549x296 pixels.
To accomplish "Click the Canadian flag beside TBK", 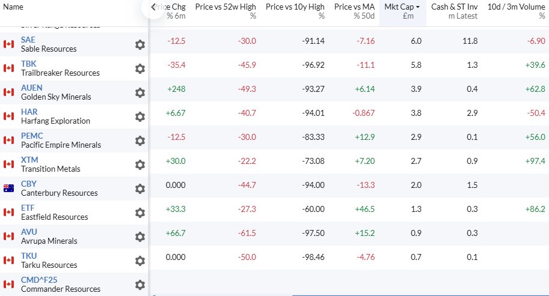I will point(9,68).
